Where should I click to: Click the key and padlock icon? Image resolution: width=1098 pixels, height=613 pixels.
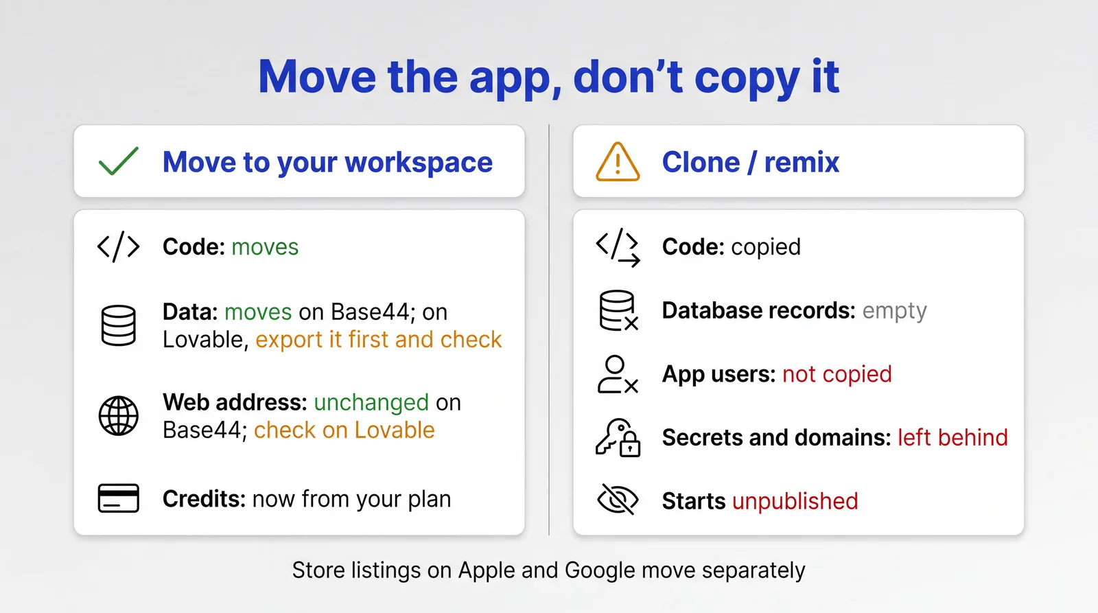tap(618, 438)
